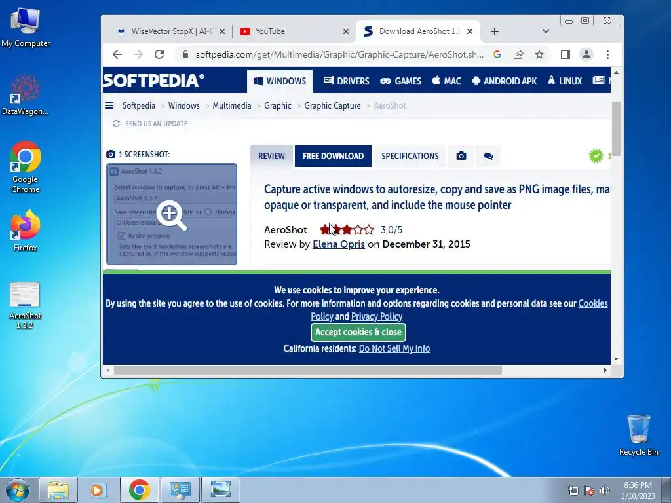
Task: Open a new tab with plus button
Action: [x=495, y=31]
